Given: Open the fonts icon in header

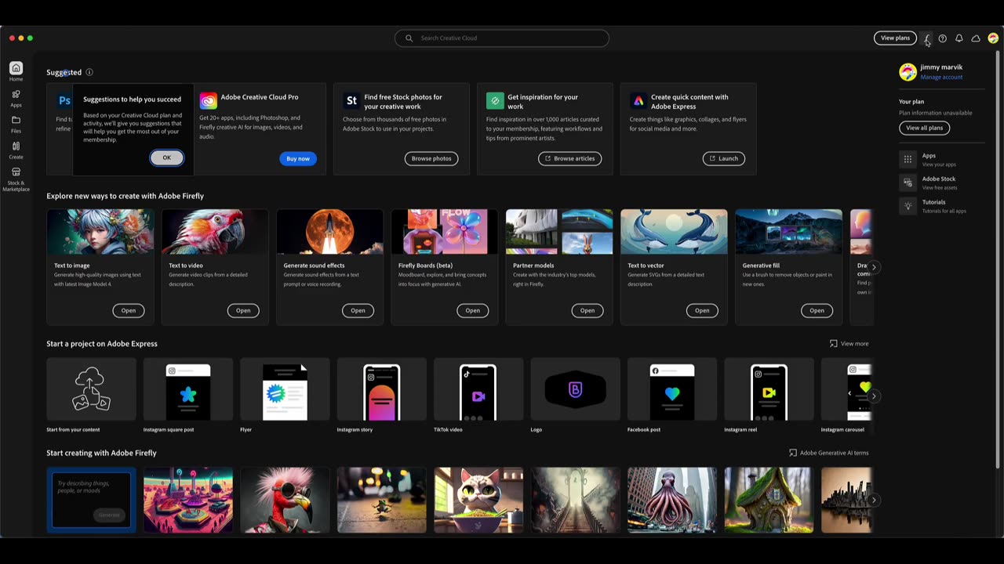Looking at the screenshot, I should (926, 38).
